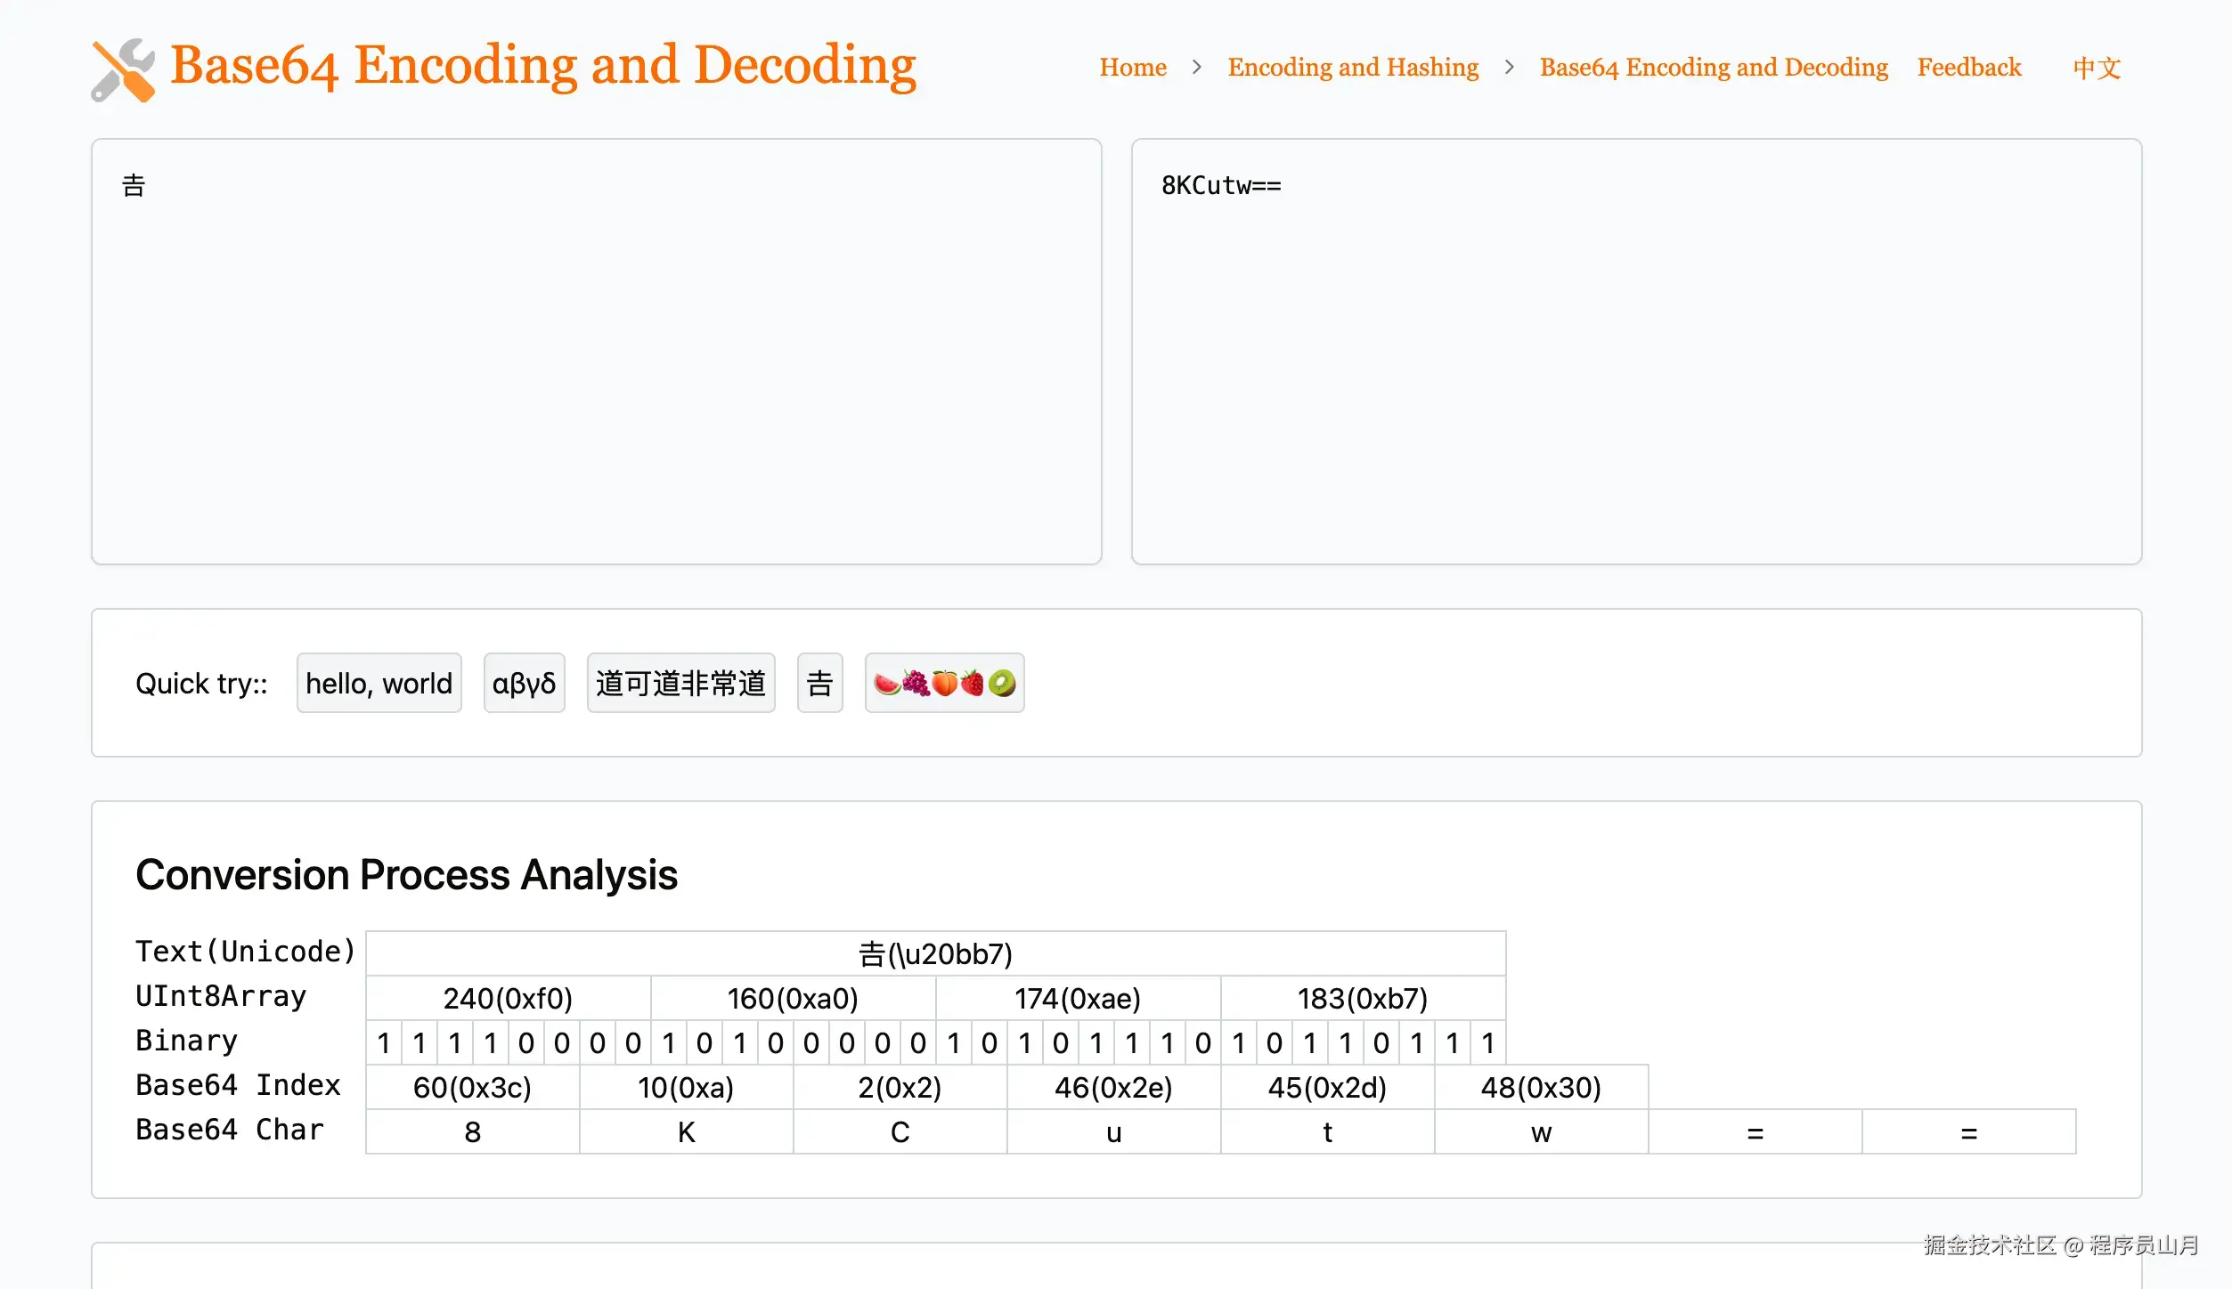
Task: Click the Base64 Encoding and Decoding breadcrumb
Action: click(1713, 66)
